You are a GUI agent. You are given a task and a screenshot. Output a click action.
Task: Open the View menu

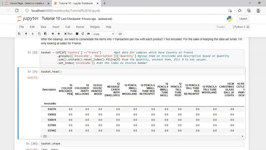pos(43,27)
